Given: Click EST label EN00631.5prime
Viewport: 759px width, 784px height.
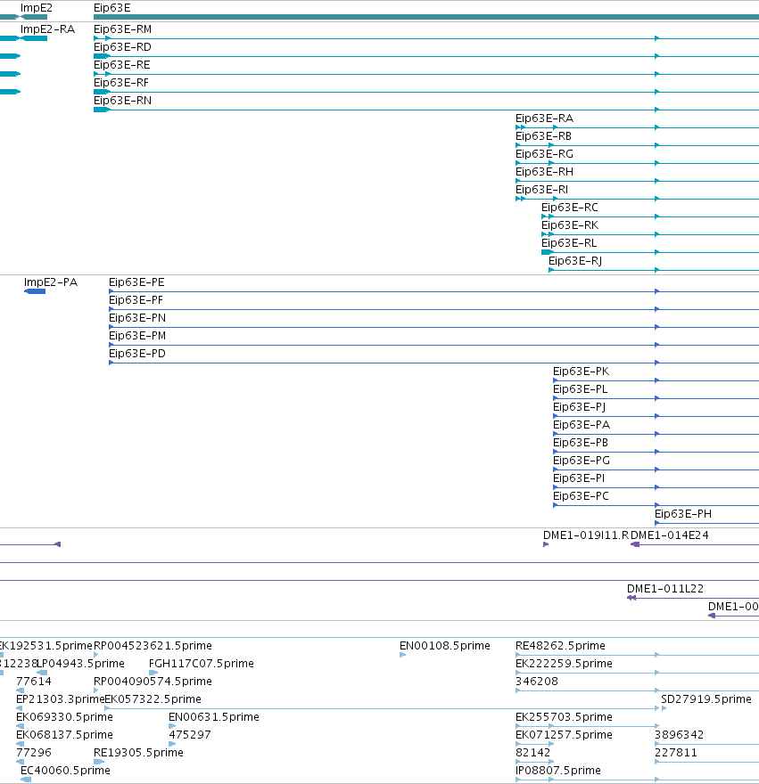Looking at the screenshot, I should [x=214, y=717].
